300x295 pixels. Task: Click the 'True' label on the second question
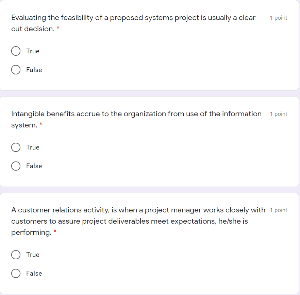[32, 147]
